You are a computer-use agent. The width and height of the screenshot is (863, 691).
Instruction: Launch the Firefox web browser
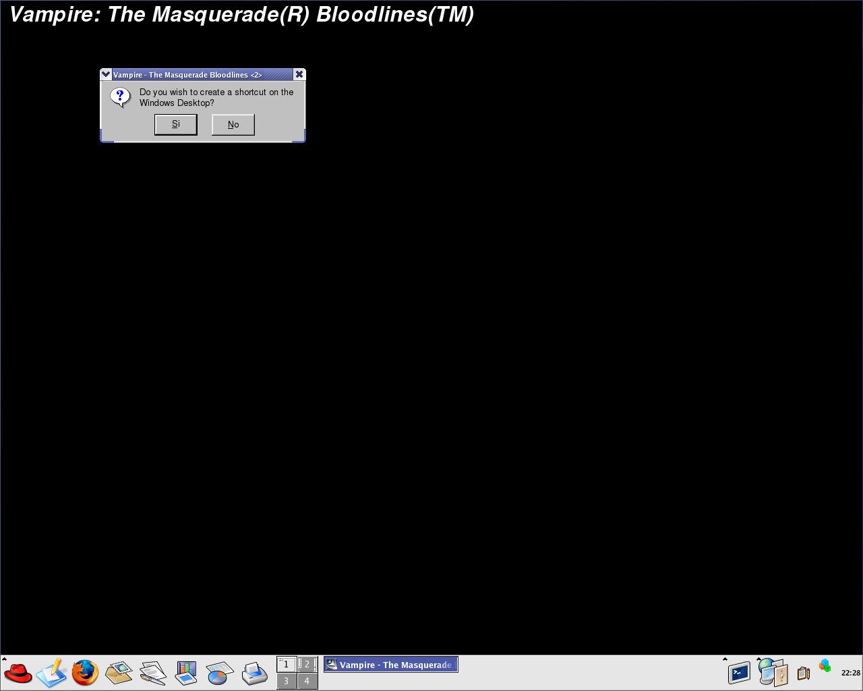[85, 673]
